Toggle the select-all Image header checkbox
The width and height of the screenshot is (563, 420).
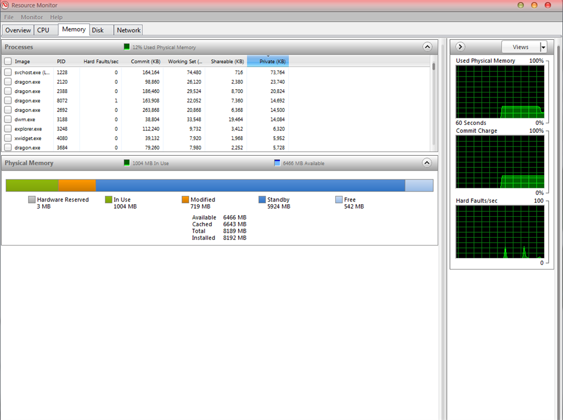(8, 62)
